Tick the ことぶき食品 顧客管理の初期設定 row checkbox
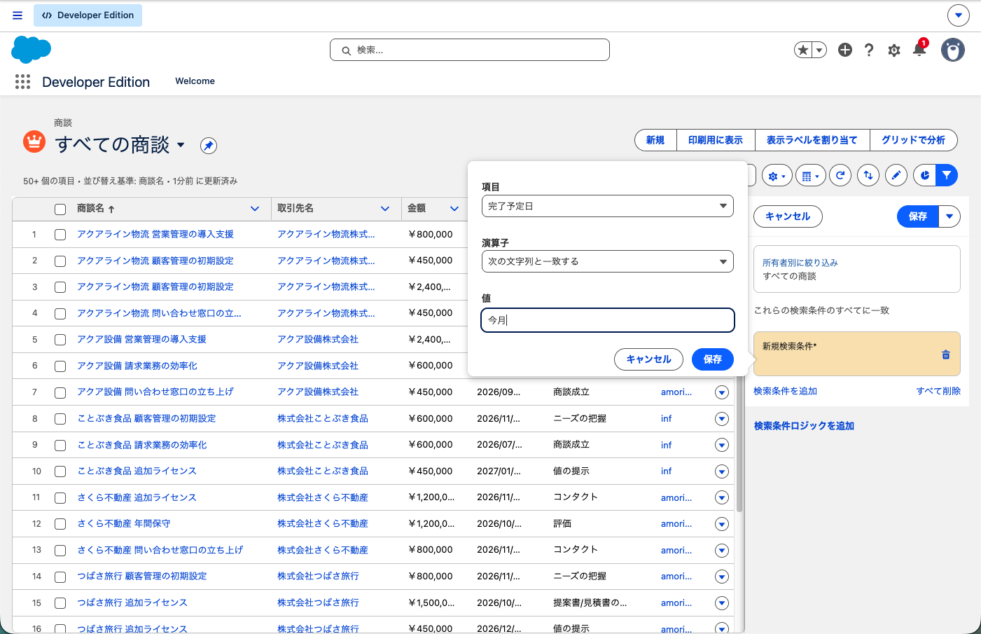This screenshot has height=634, width=981. 60,419
